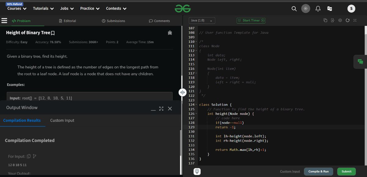Click the lightbulb hint icon

point(197,171)
